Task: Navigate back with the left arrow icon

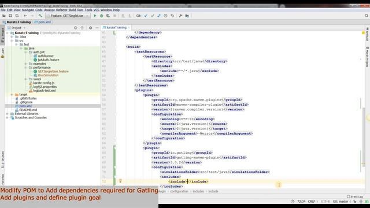Action: (25, 16)
